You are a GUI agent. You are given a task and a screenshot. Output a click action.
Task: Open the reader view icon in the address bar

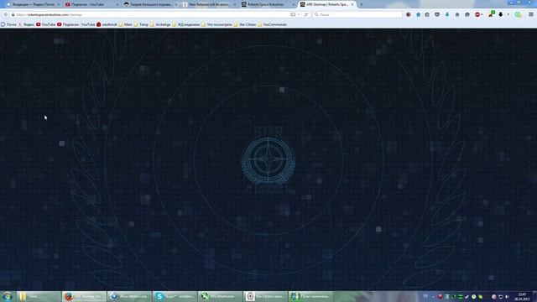[293, 15]
